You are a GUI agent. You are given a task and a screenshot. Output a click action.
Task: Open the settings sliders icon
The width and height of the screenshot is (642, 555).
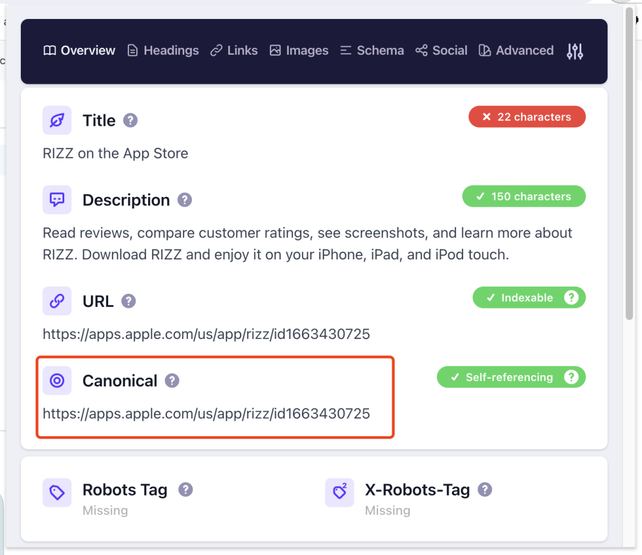pyautogui.click(x=574, y=51)
